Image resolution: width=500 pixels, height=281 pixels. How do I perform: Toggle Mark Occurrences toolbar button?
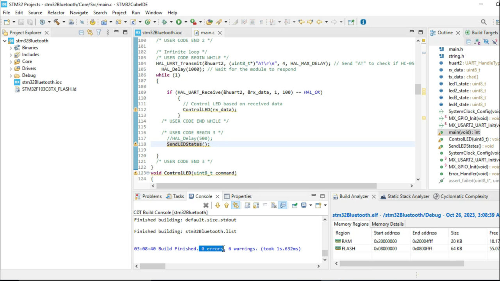coord(235,22)
